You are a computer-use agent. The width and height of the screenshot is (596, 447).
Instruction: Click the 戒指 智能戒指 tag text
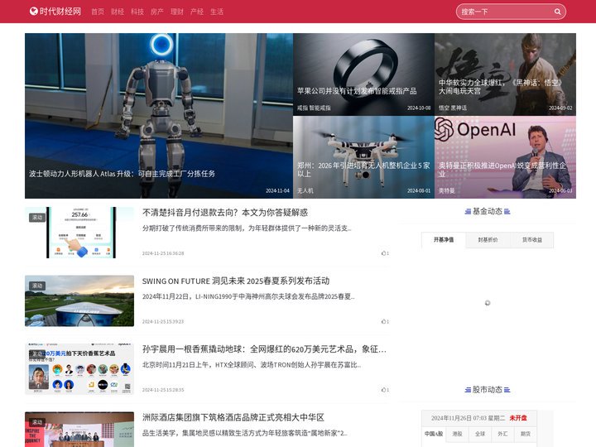(x=314, y=108)
